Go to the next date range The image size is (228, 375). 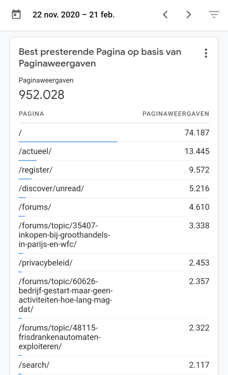point(188,14)
